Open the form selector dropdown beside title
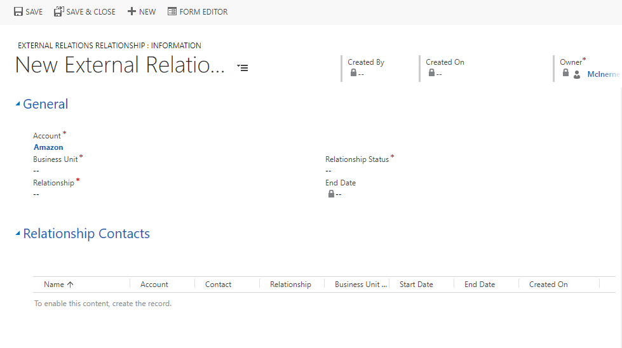Screen dimensions: 622x348 pyautogui.click(x=242, y=67)
